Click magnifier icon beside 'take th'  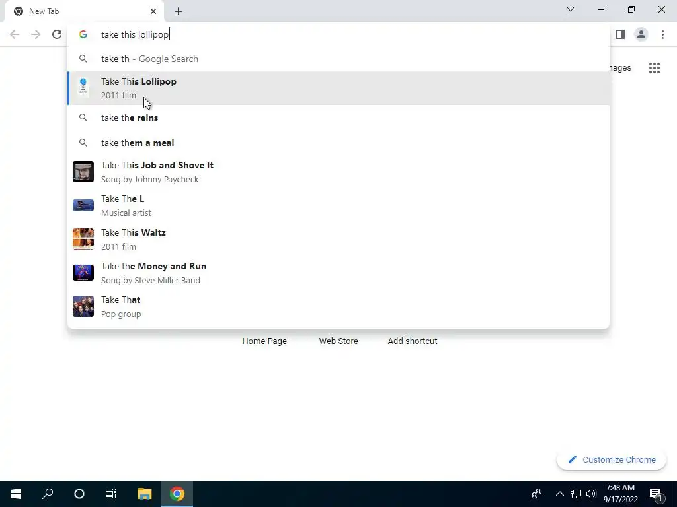pos(83,59)
